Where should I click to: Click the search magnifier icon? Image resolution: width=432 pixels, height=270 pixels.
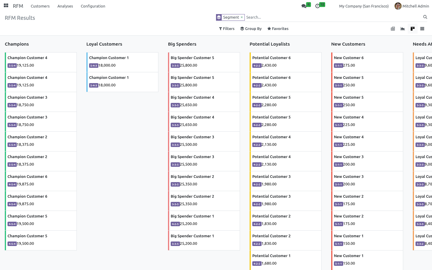425,17
